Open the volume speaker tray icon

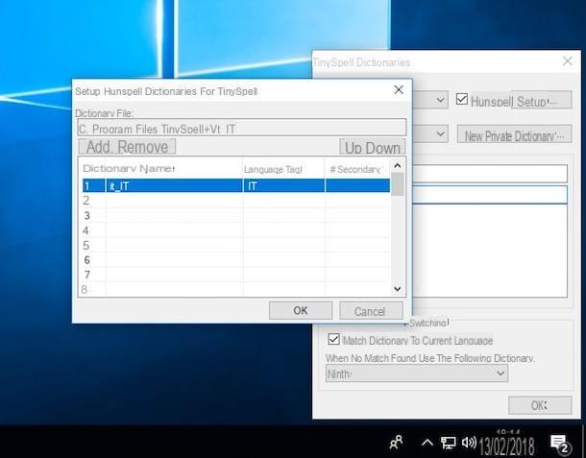[469, 443]
